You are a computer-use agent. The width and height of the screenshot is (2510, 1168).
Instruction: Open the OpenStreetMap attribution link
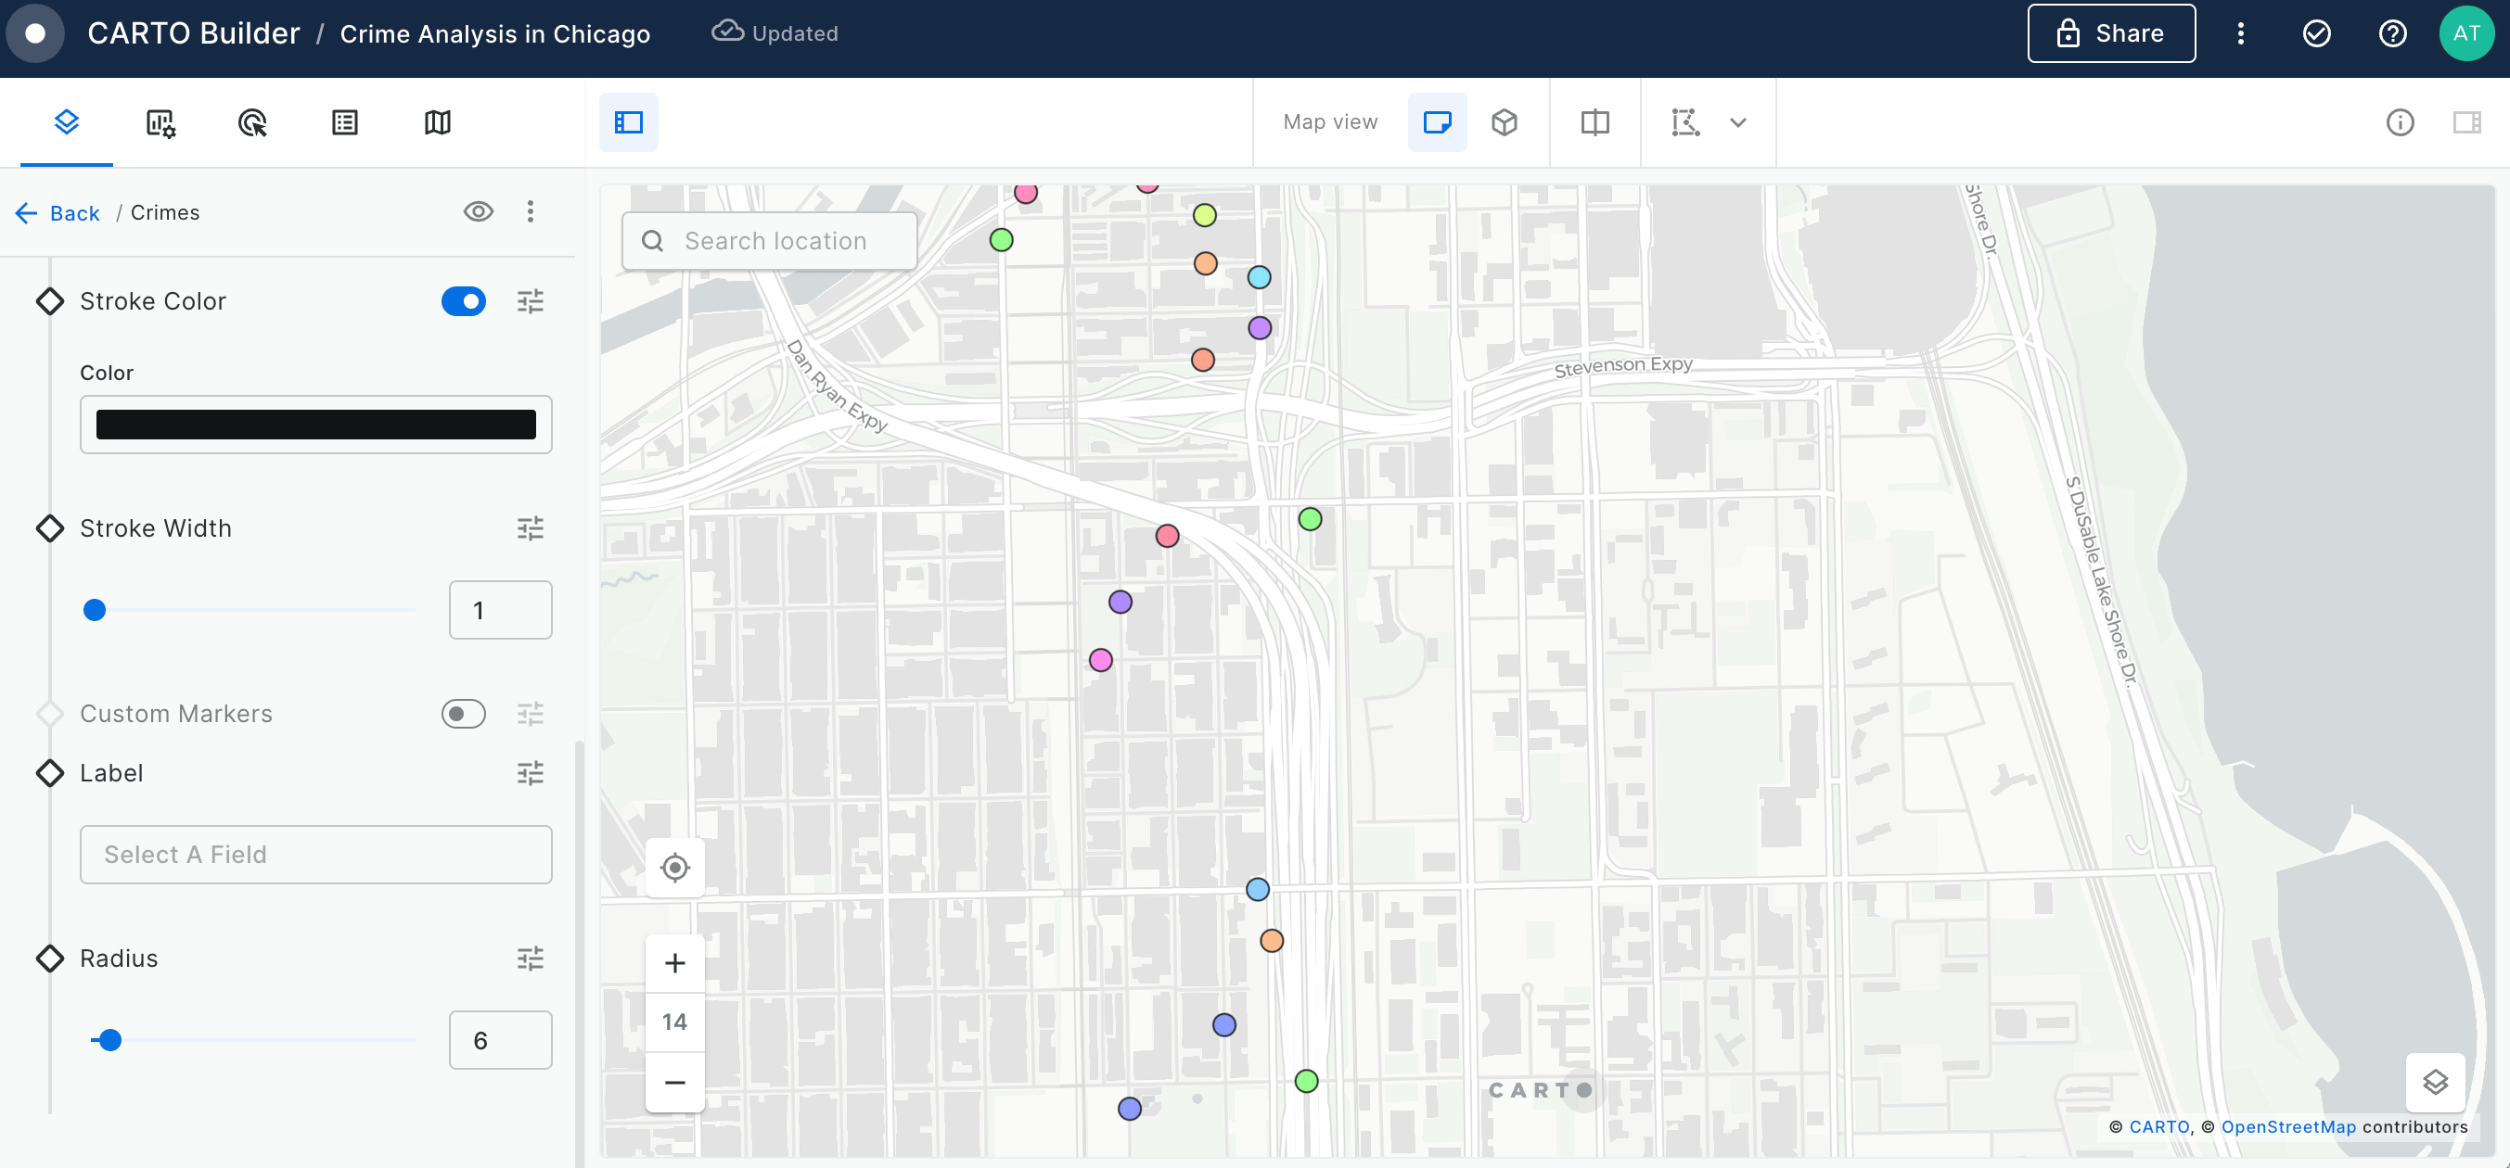click(2287, 1126)
